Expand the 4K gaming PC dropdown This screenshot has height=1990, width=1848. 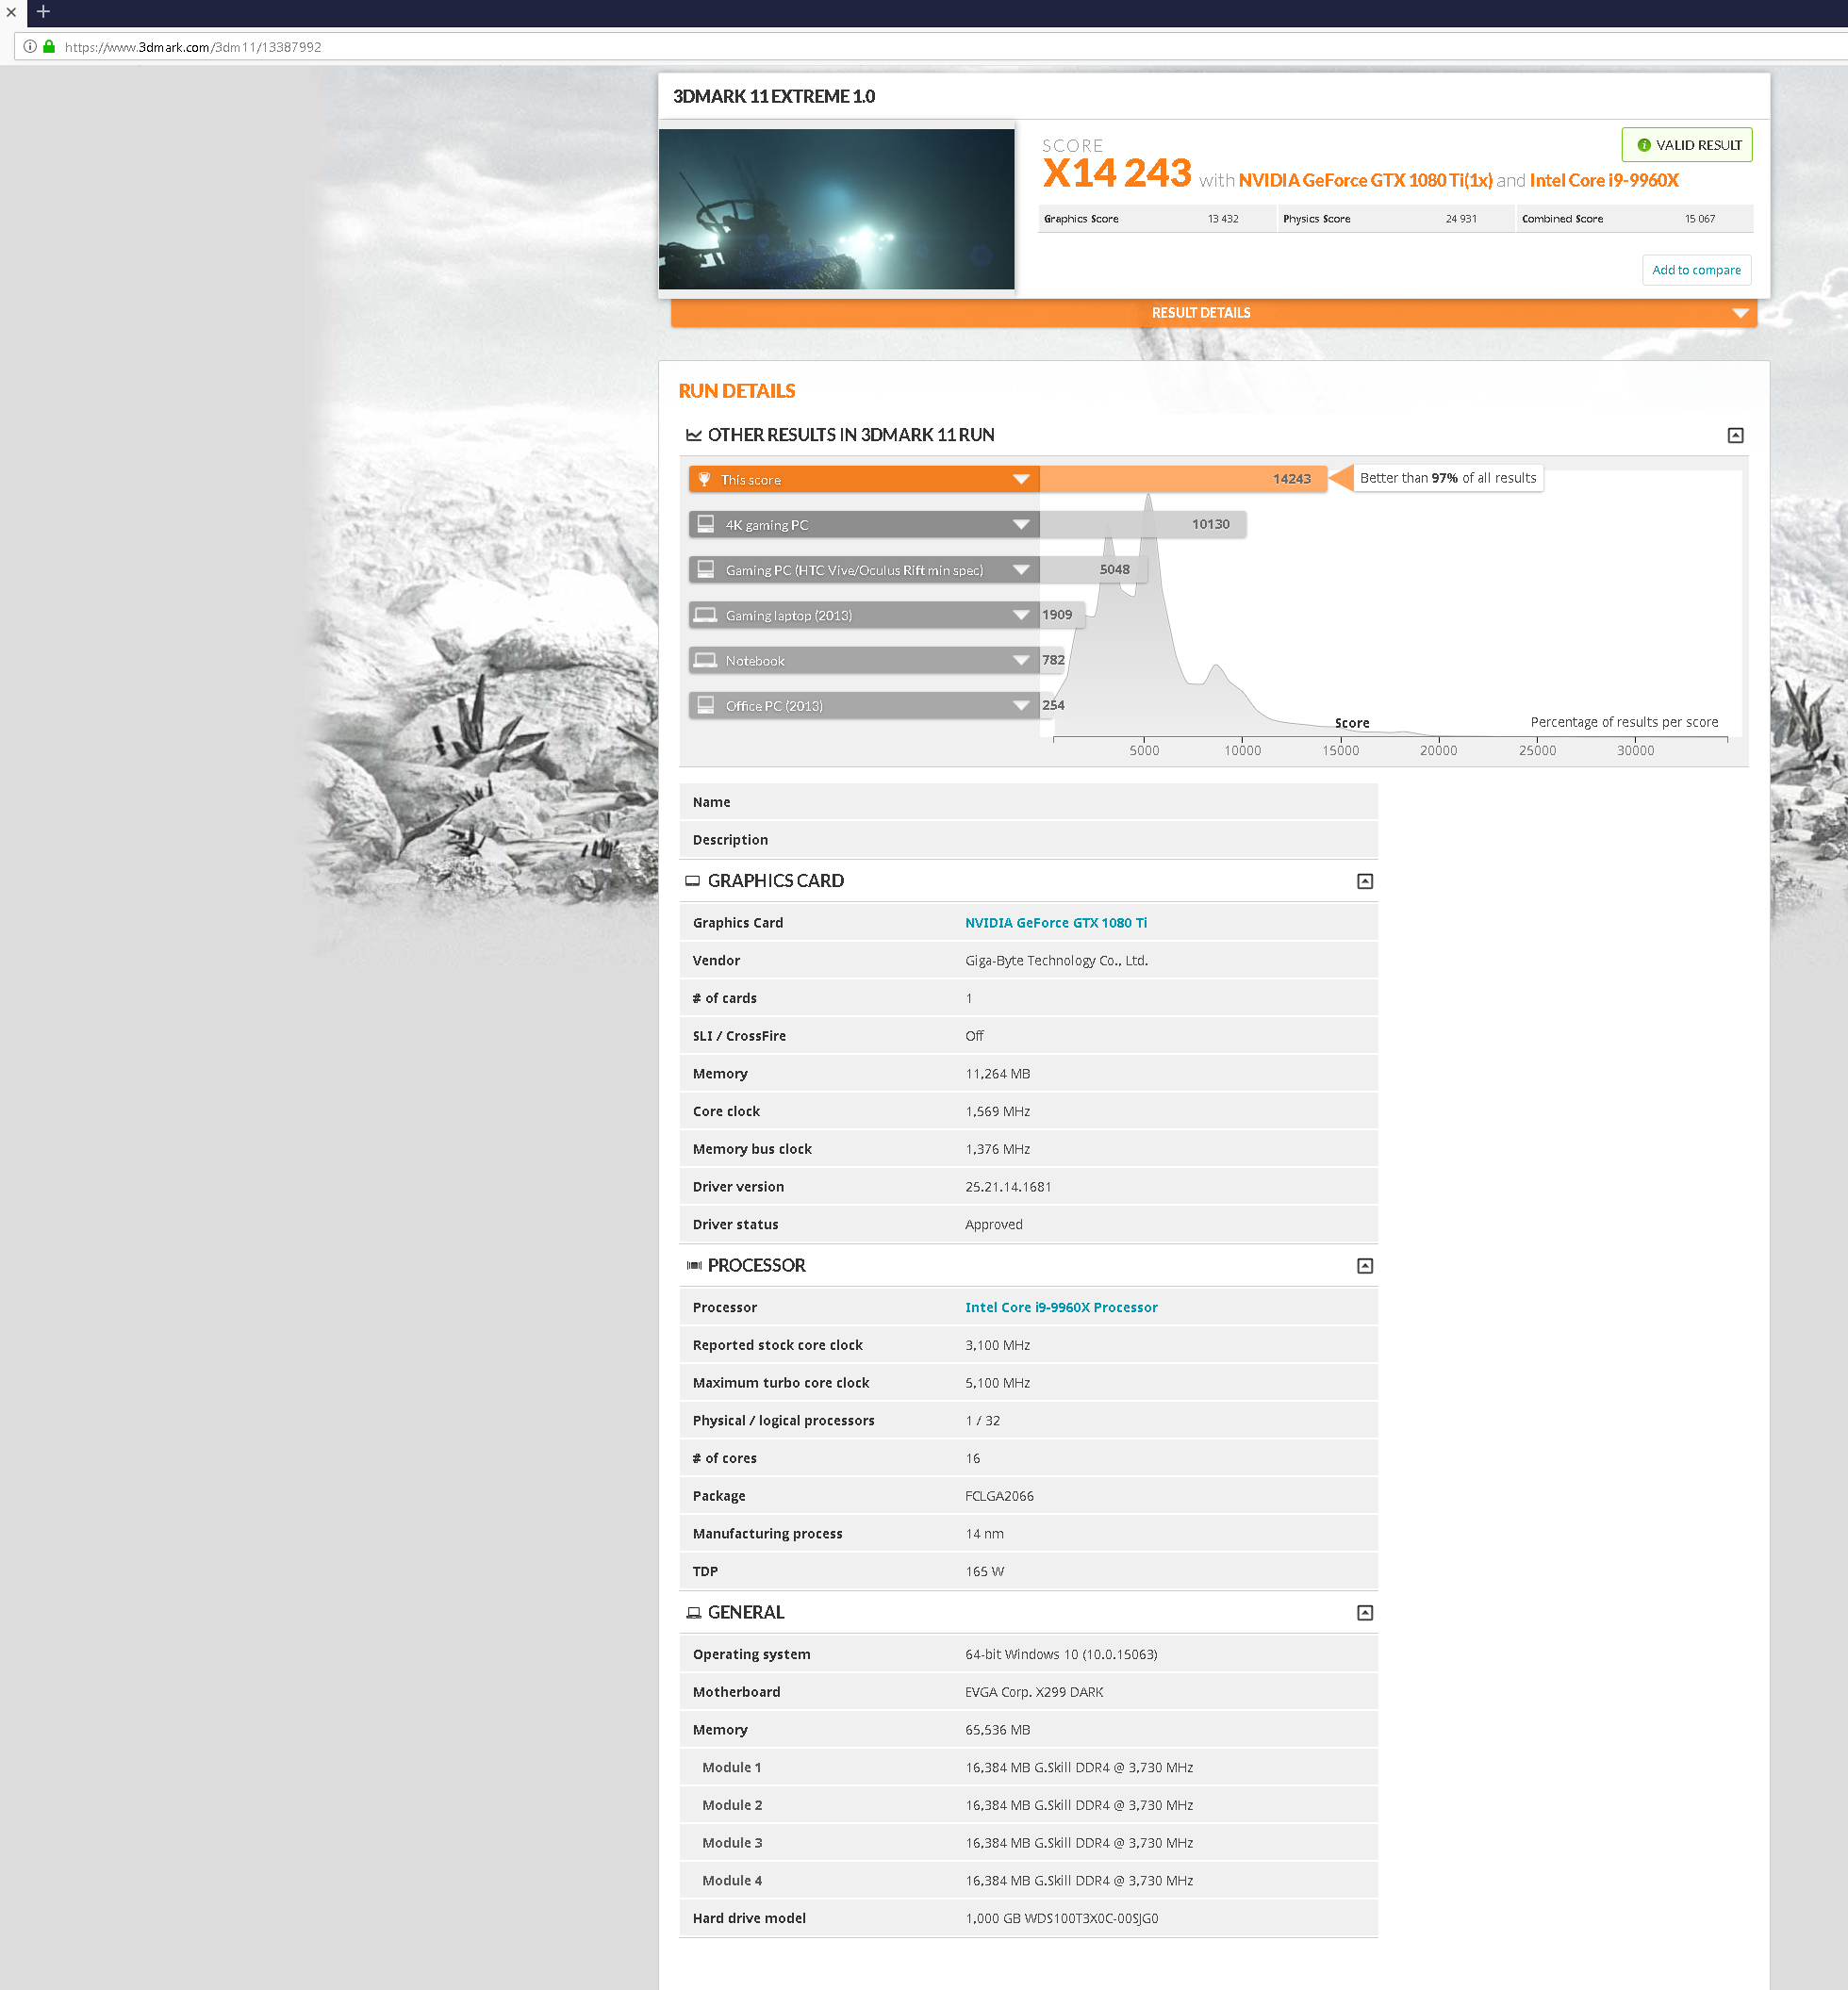(x=1021, y=524)
